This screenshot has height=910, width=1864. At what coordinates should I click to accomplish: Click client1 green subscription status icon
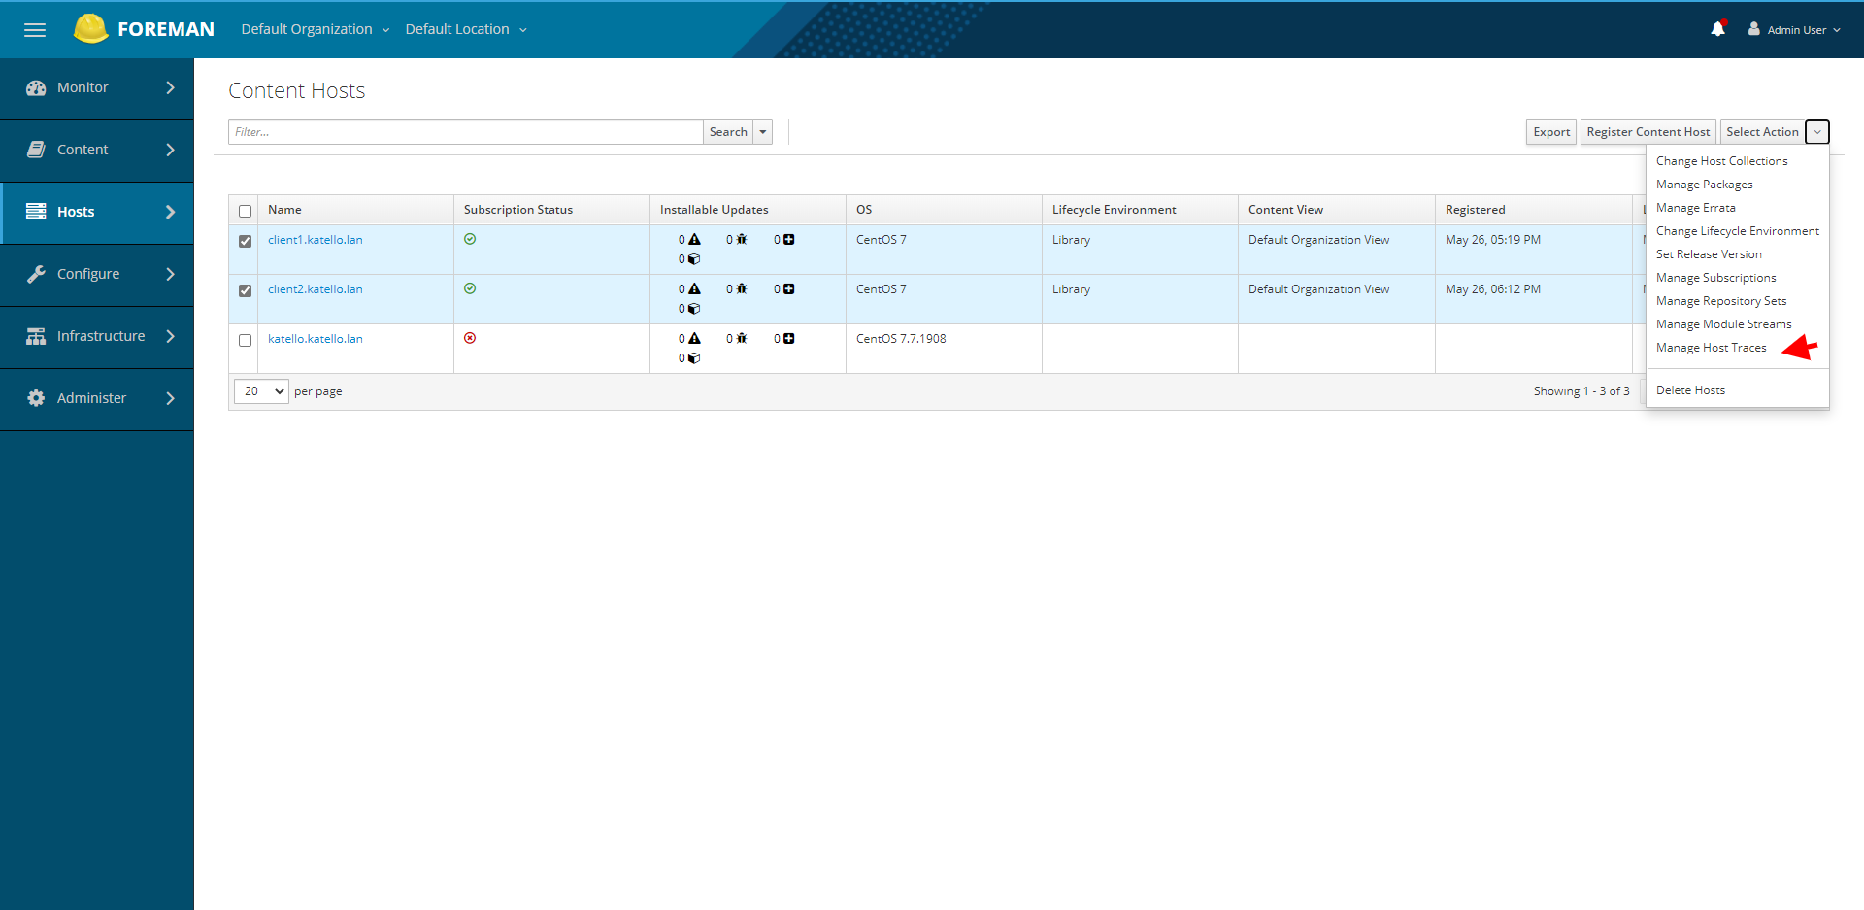tap(470, 239)
